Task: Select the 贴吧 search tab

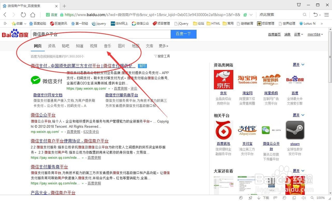Action: click(65, 46)
